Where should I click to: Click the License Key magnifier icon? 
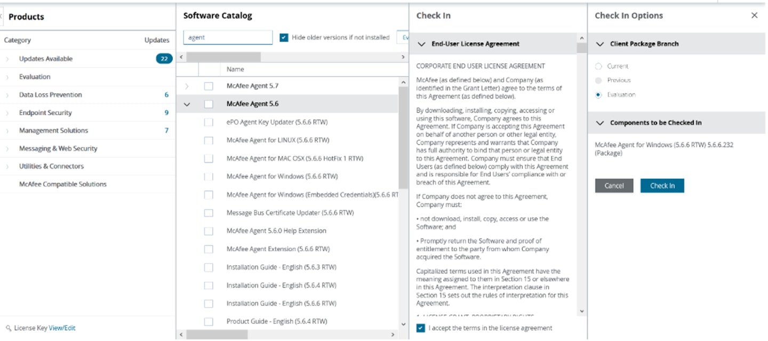(8, 328)
